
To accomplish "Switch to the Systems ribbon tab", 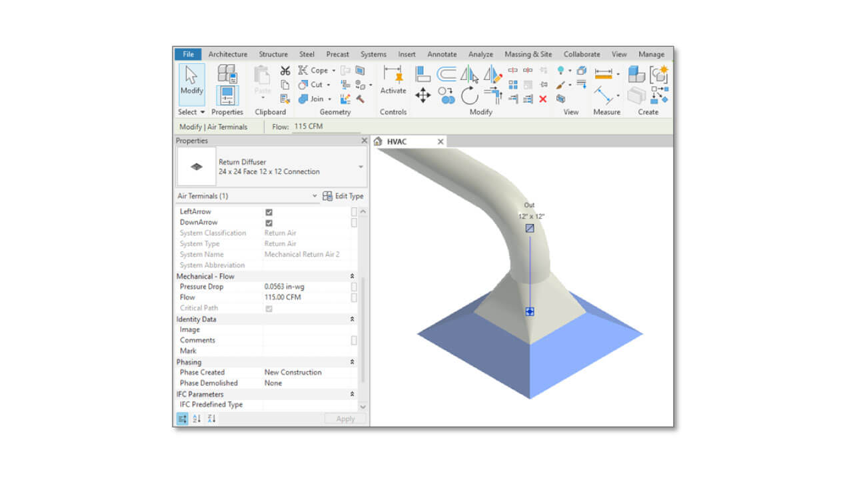I will (373, 54).
